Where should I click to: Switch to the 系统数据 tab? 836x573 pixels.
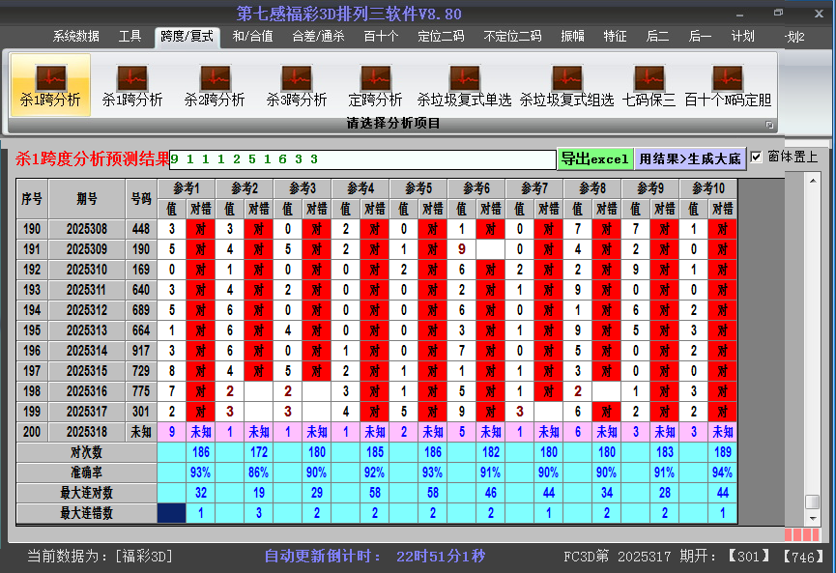pos(76,37)
